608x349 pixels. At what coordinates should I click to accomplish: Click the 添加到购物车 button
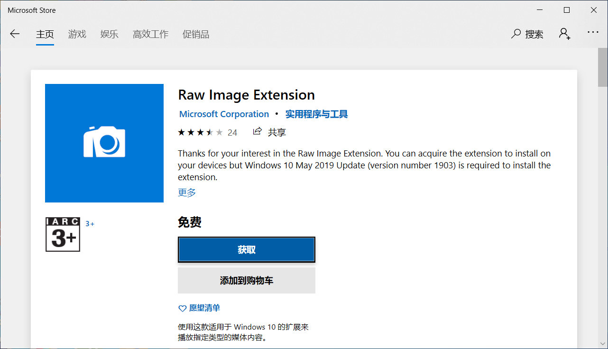click(x=246, y=280)
